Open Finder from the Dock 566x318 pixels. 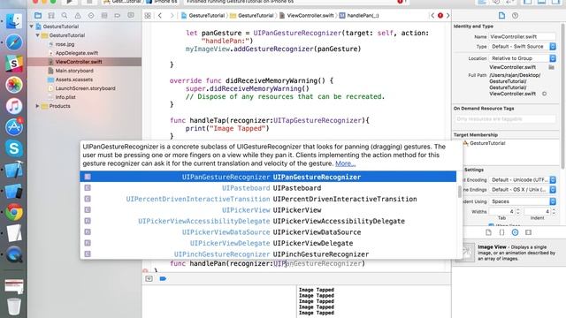tap(14, 21)
